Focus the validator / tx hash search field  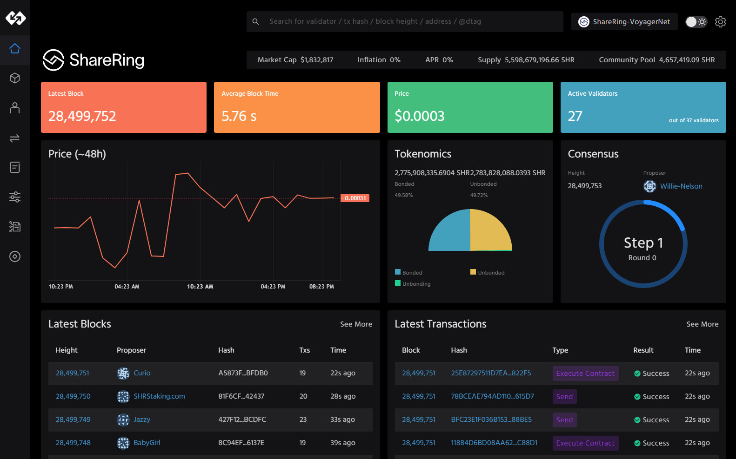pyautogui.click(x=405, y=22)
